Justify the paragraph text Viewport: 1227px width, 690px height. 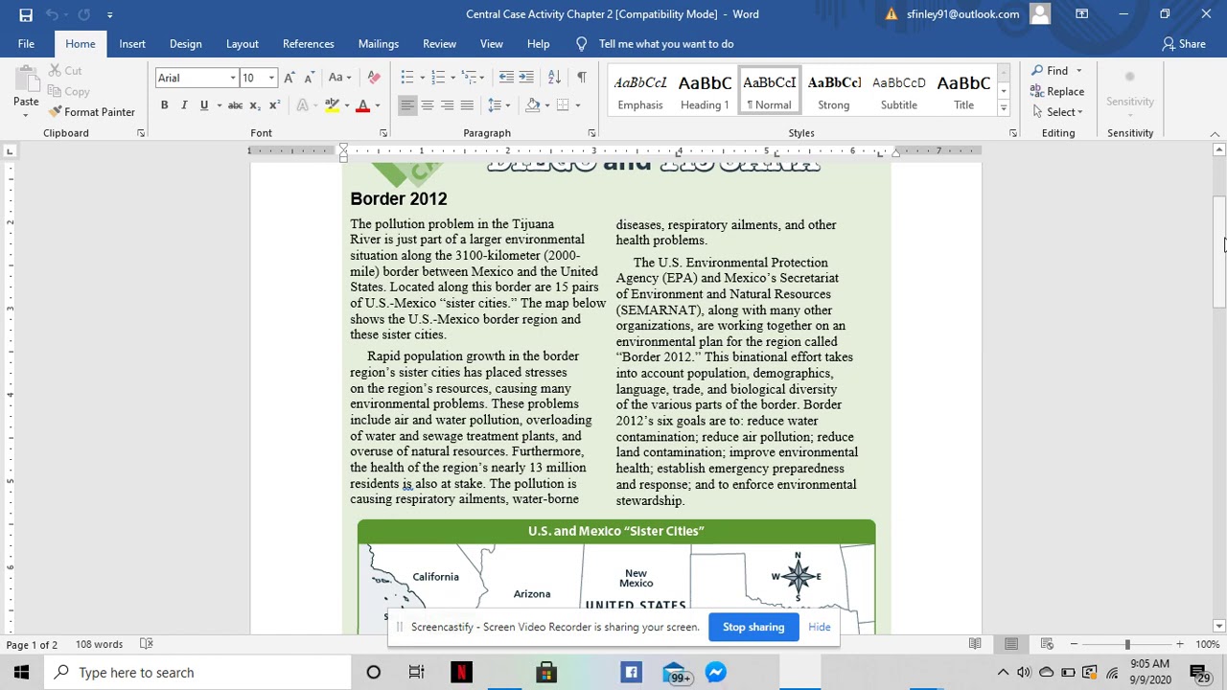click(467, 105)
